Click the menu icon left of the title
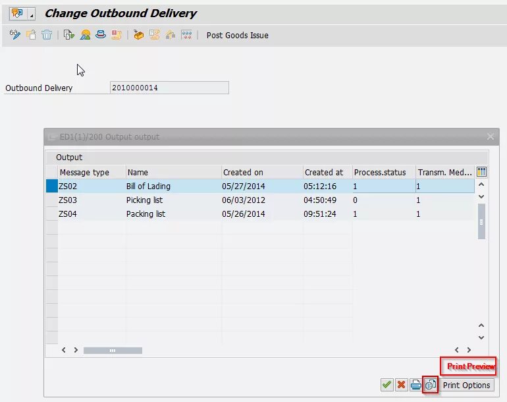The height and width of the screenshot is (402, 507). (x=18, y=14)
